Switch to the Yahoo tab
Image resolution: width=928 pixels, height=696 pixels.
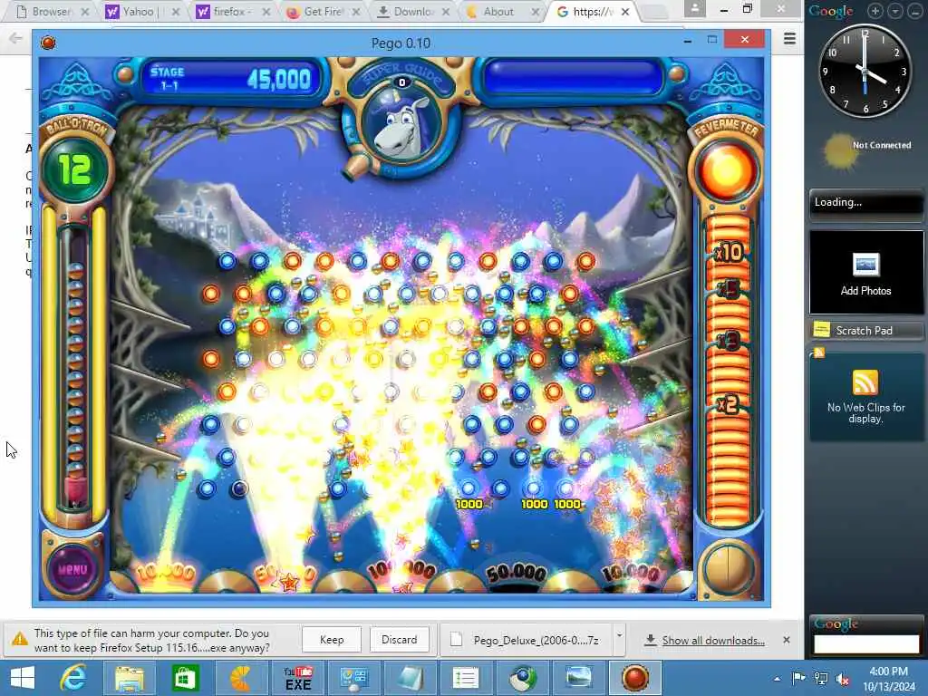click(139, 11)
